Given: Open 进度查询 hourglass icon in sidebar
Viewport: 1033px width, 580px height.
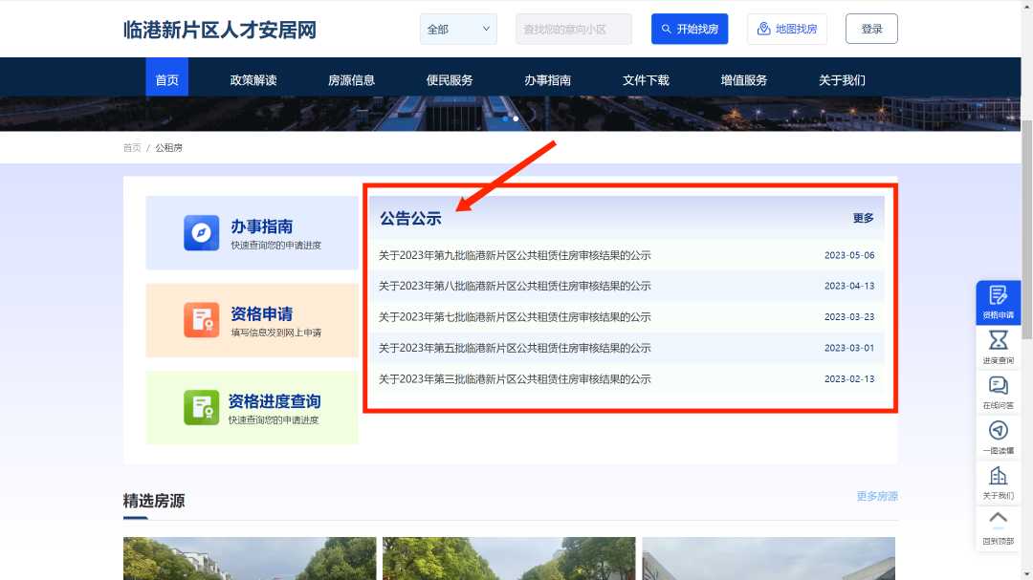Looking at the screenshot, I should [998, 340].
